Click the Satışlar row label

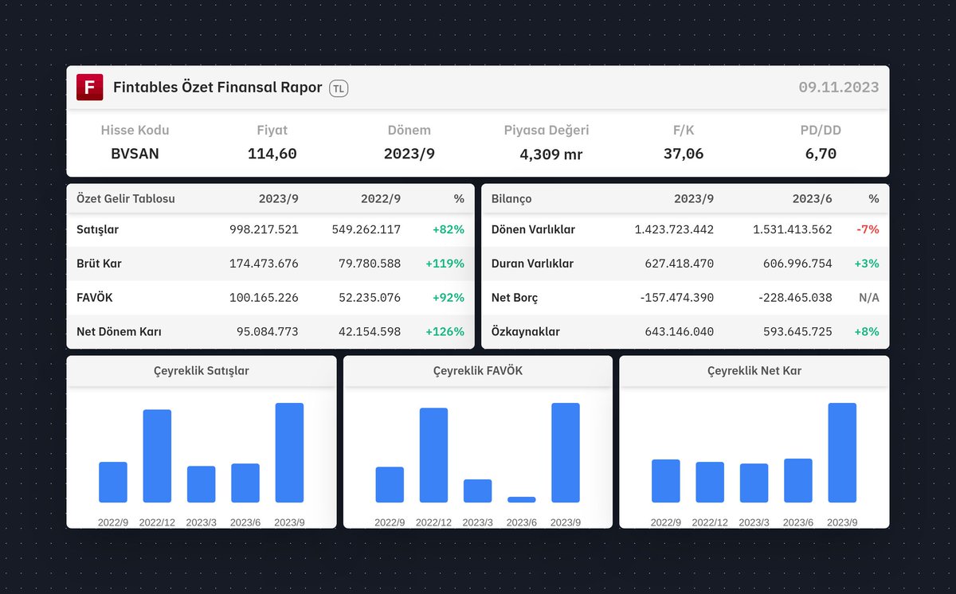tap(97, 229)
